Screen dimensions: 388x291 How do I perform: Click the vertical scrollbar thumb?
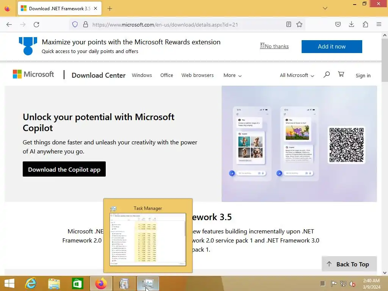[x=385, y=60]
